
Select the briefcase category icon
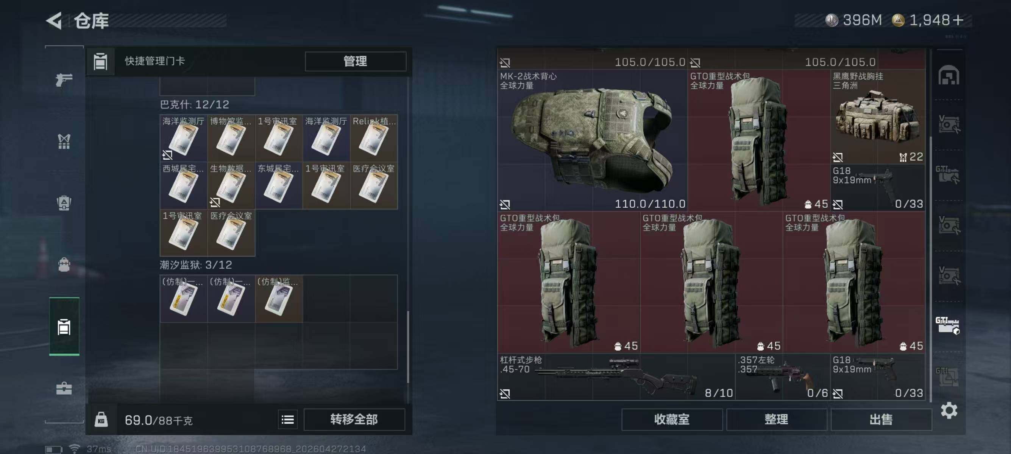tap(64, 388)
